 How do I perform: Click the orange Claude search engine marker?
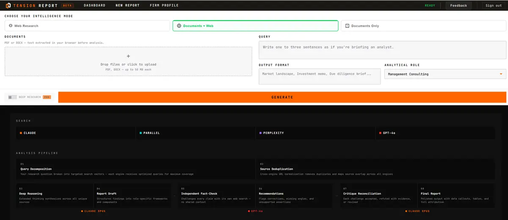(x=21, y=133)
